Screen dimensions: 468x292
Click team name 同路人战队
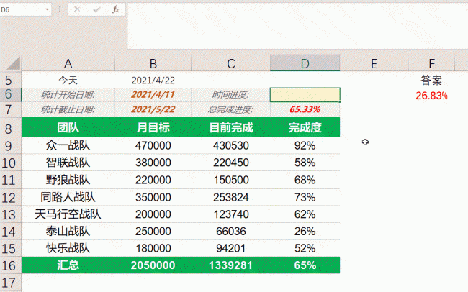coord(68,197)
